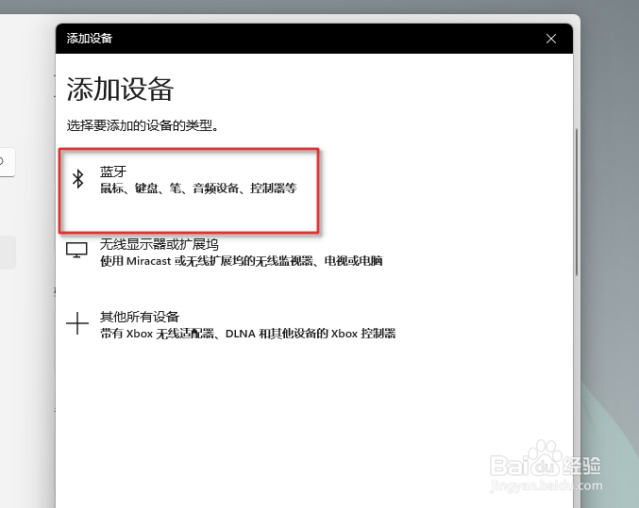Click the monitor icon for wireless display
This screenshot has height=508, width=639.
pos(76,250)
